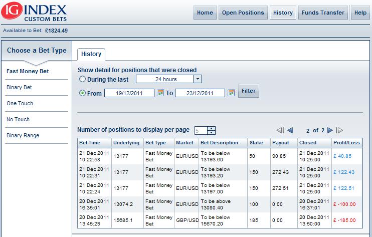Click the payout value 90.85

(279, 156)
